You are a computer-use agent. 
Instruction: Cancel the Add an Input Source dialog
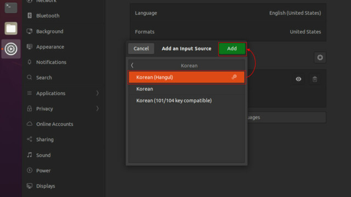pos(141,49)
